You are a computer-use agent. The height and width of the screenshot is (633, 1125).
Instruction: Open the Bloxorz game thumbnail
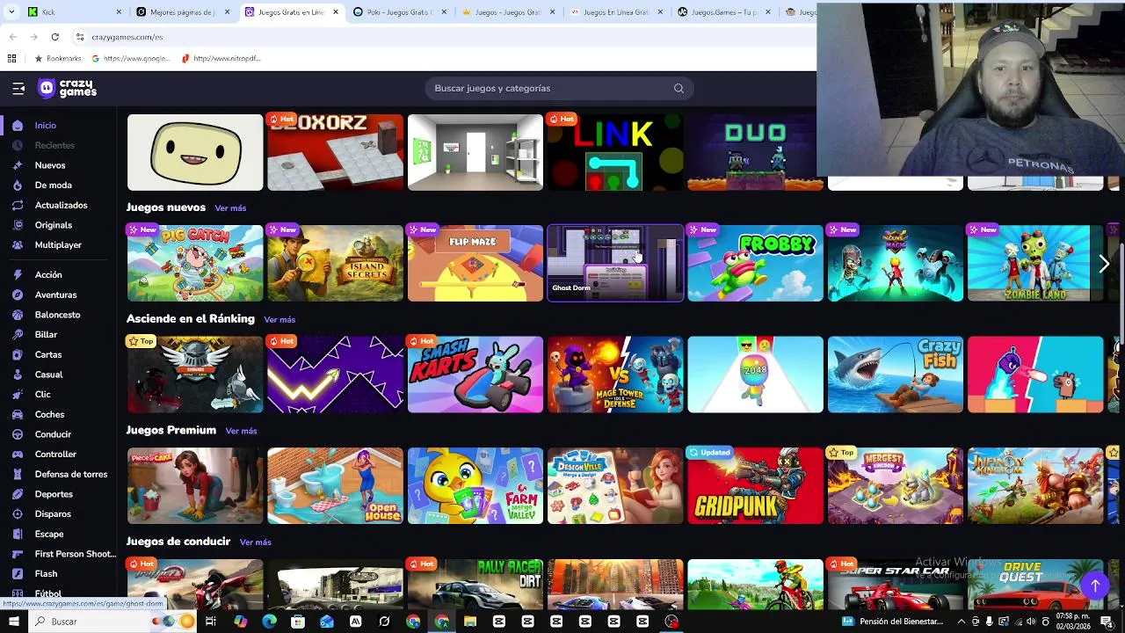click(x=335, y=152)
